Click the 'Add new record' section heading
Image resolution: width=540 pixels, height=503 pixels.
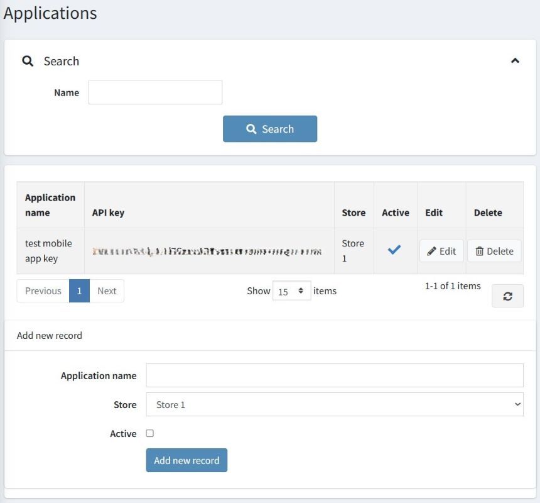(50, 336)
